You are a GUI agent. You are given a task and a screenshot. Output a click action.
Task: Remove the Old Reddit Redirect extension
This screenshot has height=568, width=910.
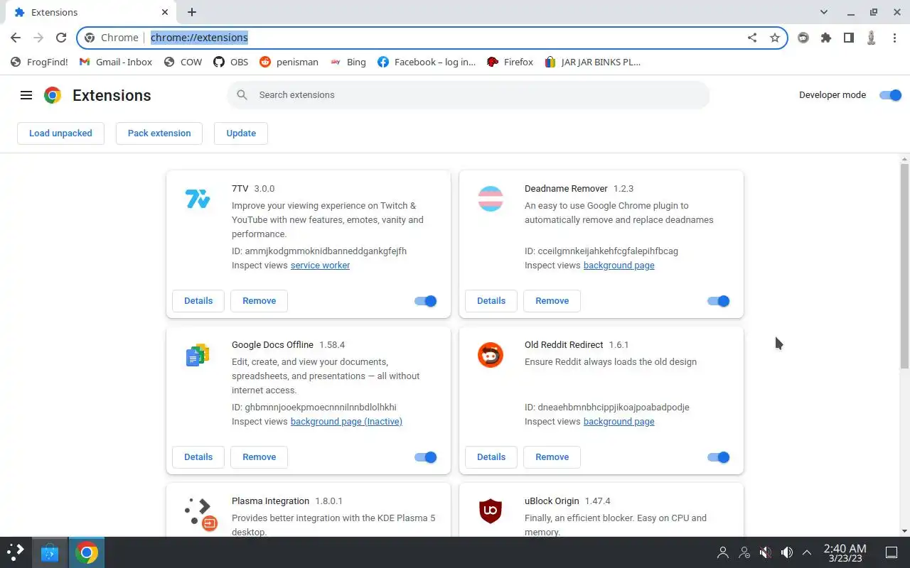[x=552, y=457]
